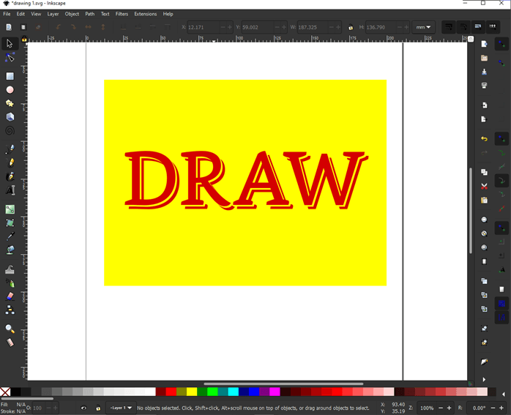Open the Path menu
The width and height of the screenshot is (511, 415).
89,14
